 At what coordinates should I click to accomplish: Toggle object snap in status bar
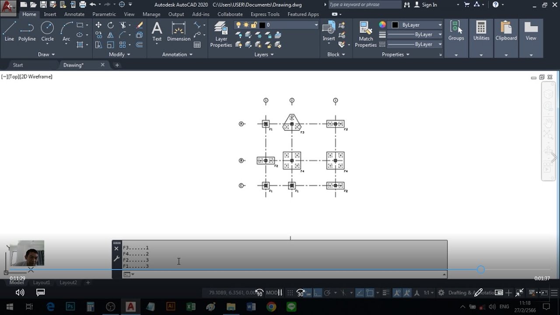[370, 293]
